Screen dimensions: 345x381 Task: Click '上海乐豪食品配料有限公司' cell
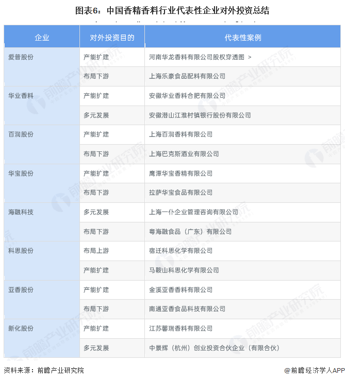tap(242, 76)
